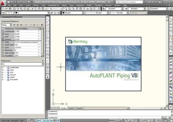This screenshot has width=173, height=122.
Task: Click the Text Style icon beside Standard
Action: click(103, 8)
